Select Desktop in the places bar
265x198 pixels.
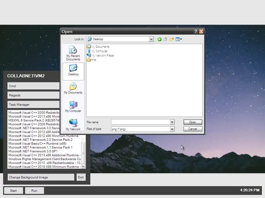click(73, 71)
